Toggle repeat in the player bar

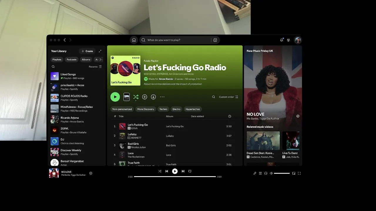[190, 171]
